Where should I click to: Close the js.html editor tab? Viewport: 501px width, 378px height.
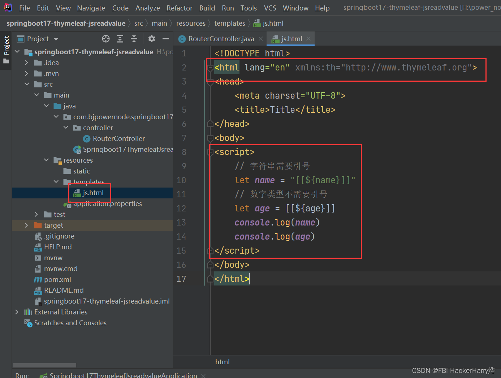[x=308, y=39]
